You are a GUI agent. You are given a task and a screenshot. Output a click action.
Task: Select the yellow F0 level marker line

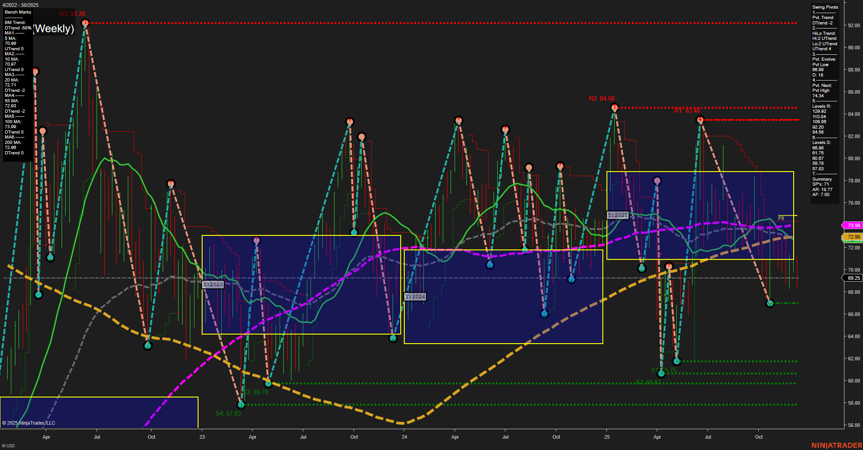pos(781,218)
